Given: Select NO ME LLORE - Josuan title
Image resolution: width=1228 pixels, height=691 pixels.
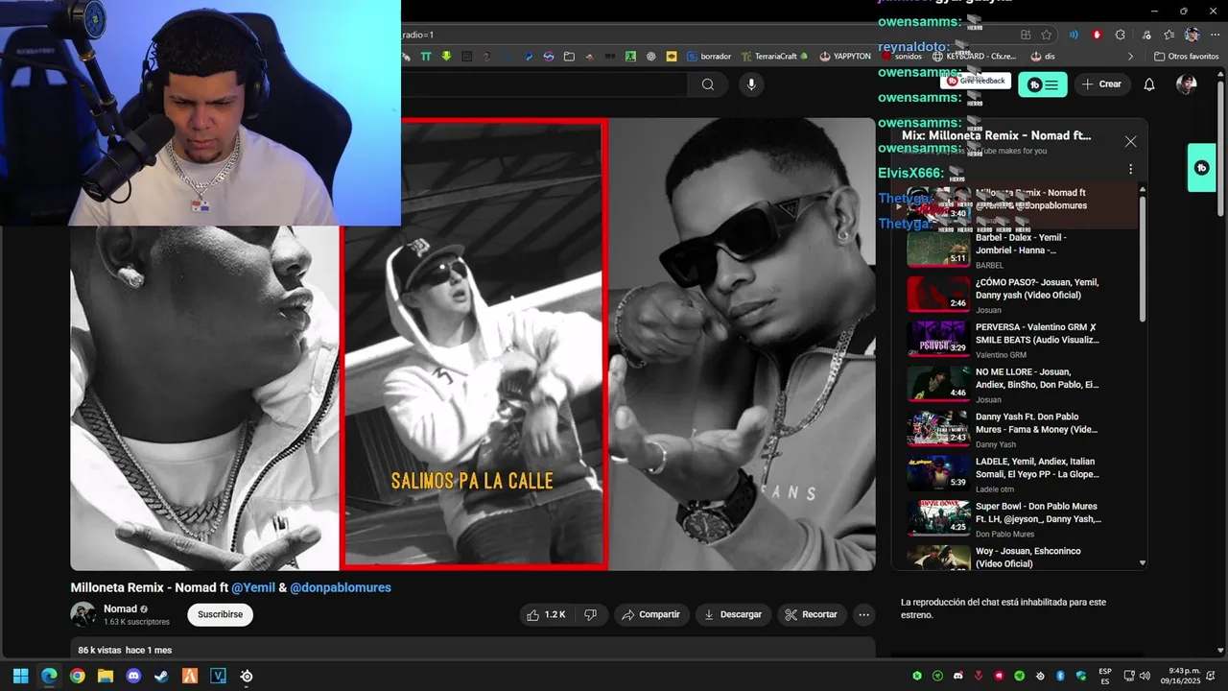Looking at the screenshot, I should tap(1037, 378).
